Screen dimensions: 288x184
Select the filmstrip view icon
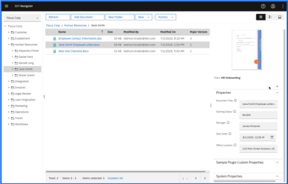[280, 17]
